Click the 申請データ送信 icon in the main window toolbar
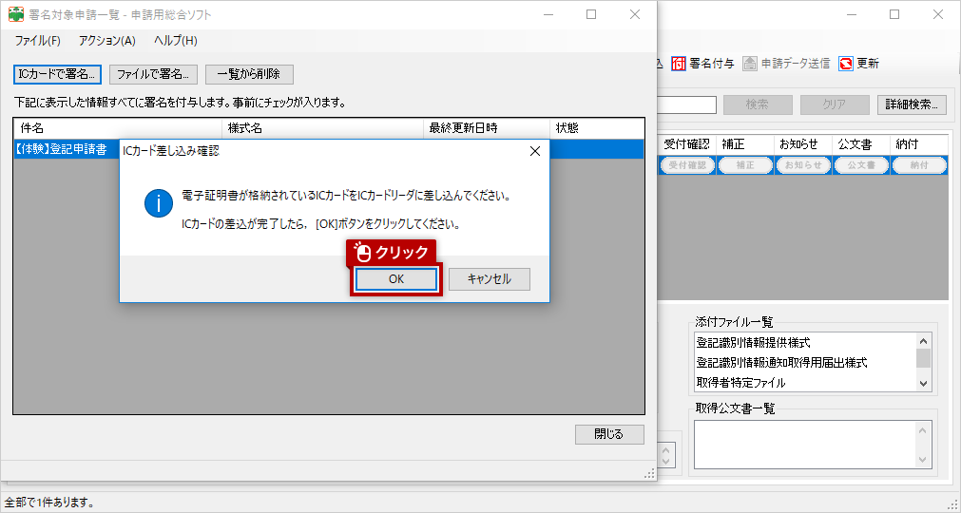The width and height of the screenshot is (961, 513). click(750, 64)
